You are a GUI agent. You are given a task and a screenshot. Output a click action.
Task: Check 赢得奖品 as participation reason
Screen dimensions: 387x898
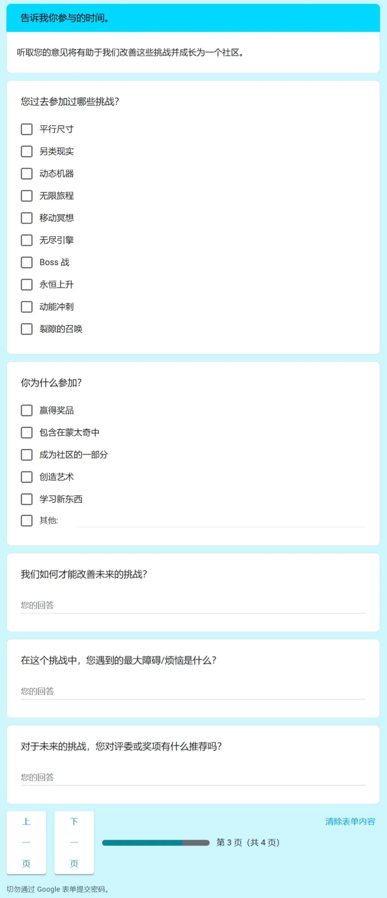27,411
